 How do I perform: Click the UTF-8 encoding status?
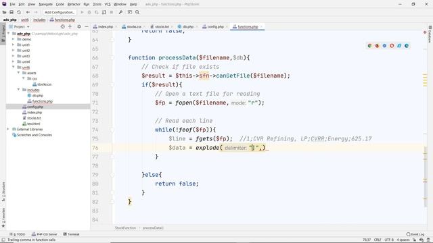point(389,240)
